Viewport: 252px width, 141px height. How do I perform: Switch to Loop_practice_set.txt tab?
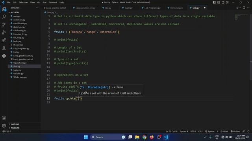tap(56, 8)
